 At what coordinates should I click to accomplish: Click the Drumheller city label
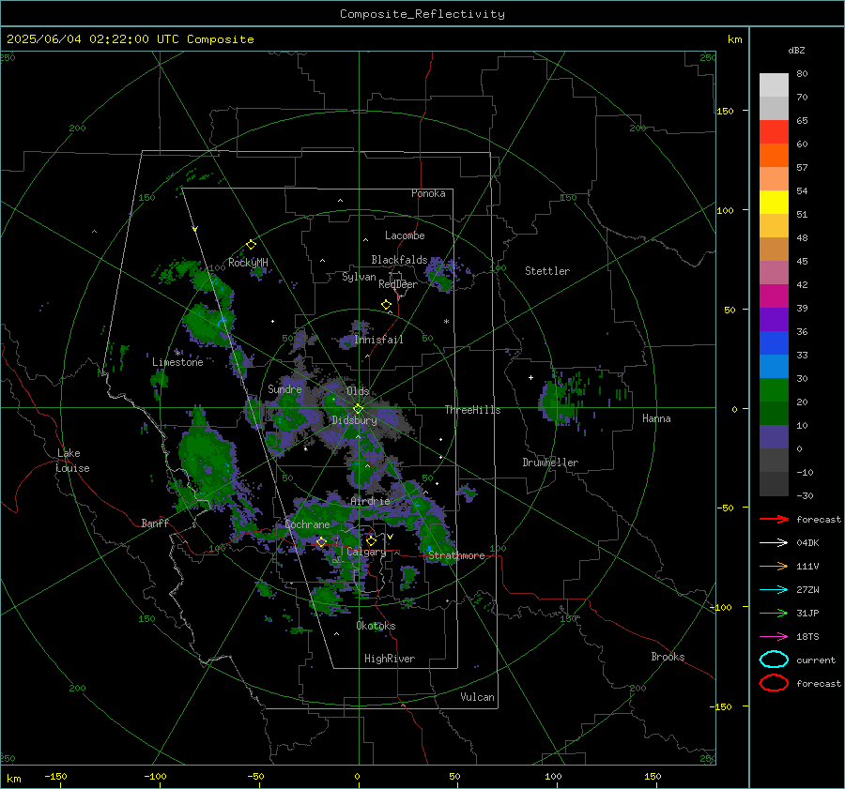pyautogui.click(x=550, y=463)
